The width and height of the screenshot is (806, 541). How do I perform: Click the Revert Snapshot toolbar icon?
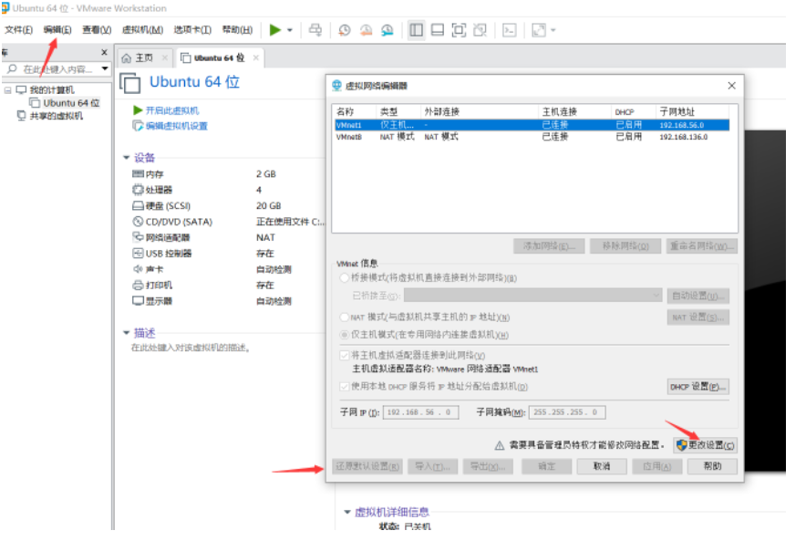(364, 29)
